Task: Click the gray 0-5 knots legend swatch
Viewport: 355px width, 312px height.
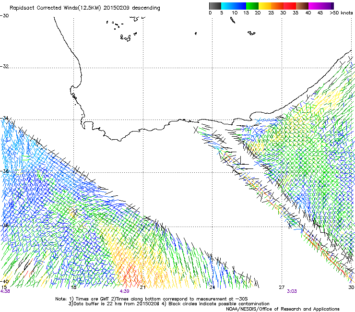Action: pyautogui.click(x=215, y=6)
